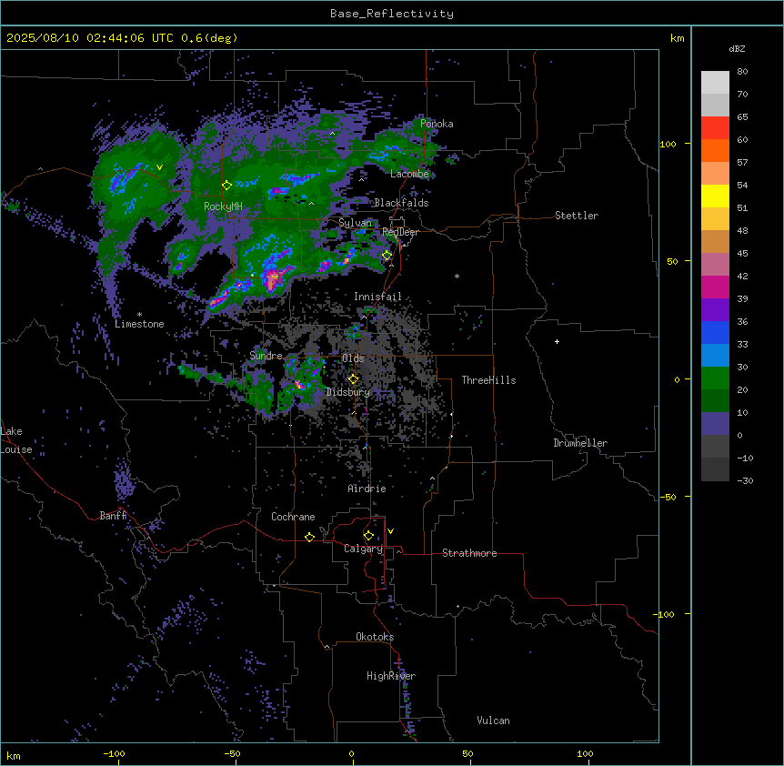Select the slate purple 0-10 dBZ legend color

715,424
